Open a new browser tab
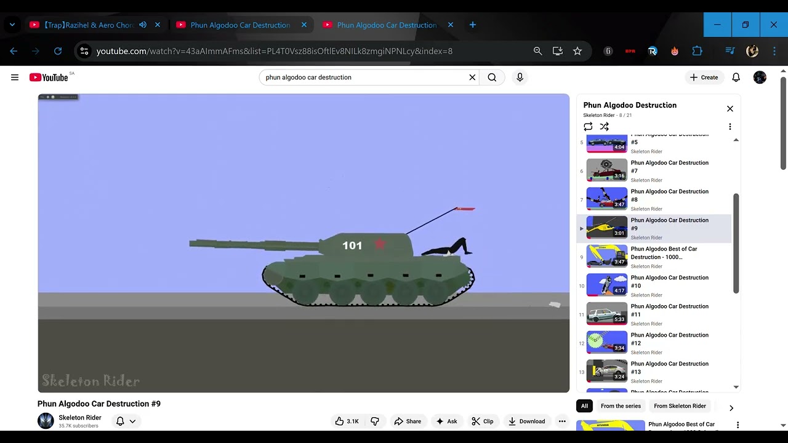The width and height of the screenshot is (788, 443). pos(473,25)
